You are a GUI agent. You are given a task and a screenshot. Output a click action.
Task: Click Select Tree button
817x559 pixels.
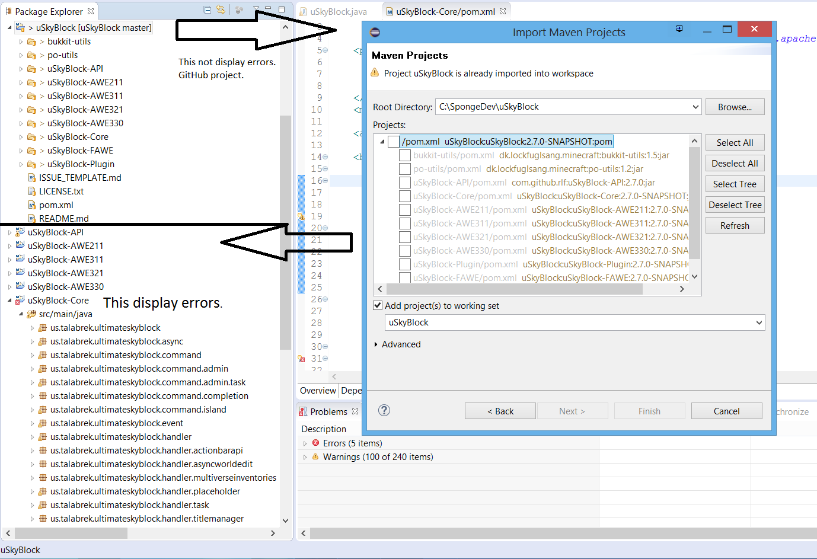coord(735,184)
